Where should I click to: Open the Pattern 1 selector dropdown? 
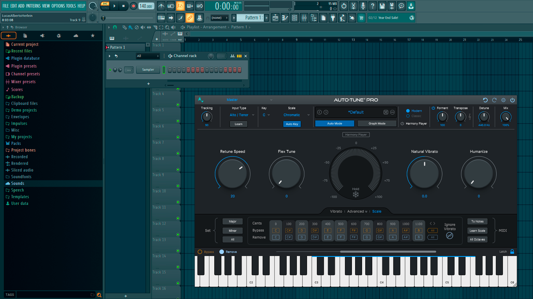(x=252, y=18)
